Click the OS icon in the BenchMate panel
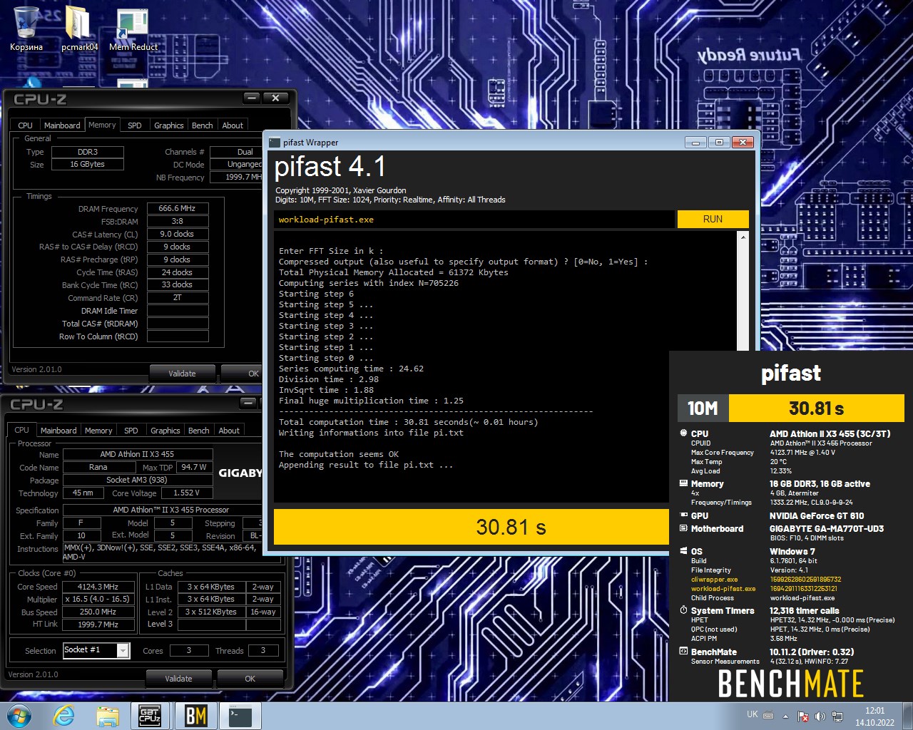 (683, 551)
